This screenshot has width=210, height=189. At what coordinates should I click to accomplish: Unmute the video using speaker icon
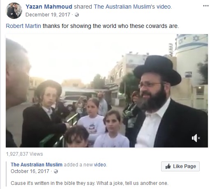click(196, 138)
